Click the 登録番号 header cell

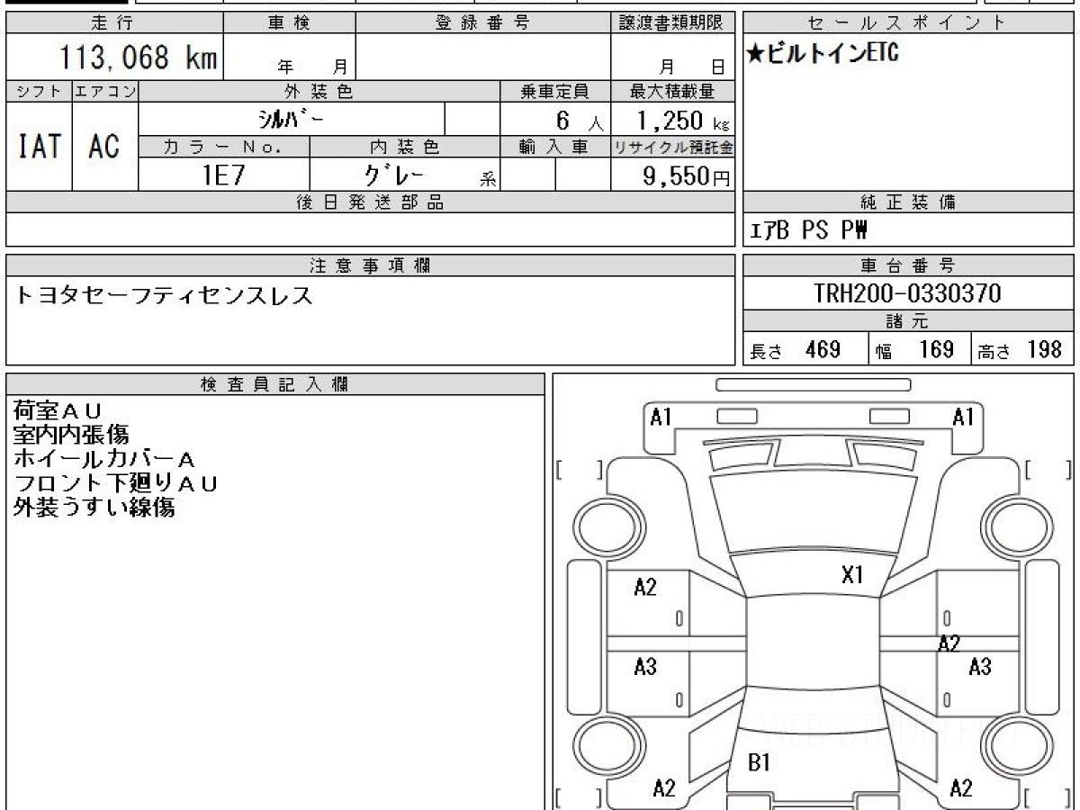483,23
